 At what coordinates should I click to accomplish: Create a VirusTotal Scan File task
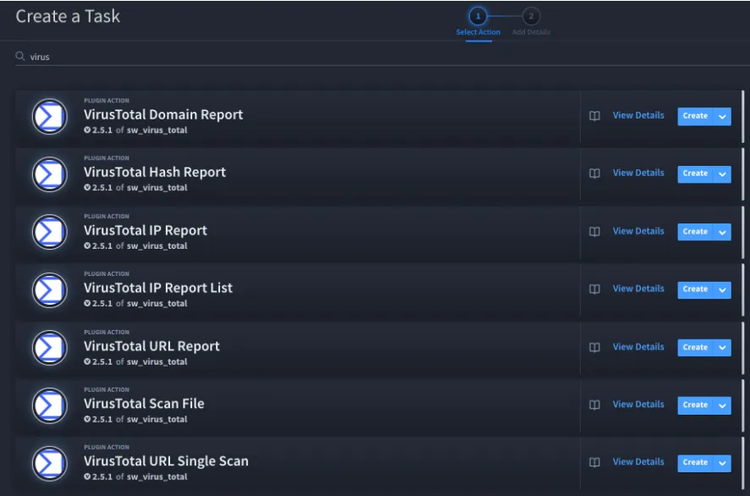(x=696, y=405)
